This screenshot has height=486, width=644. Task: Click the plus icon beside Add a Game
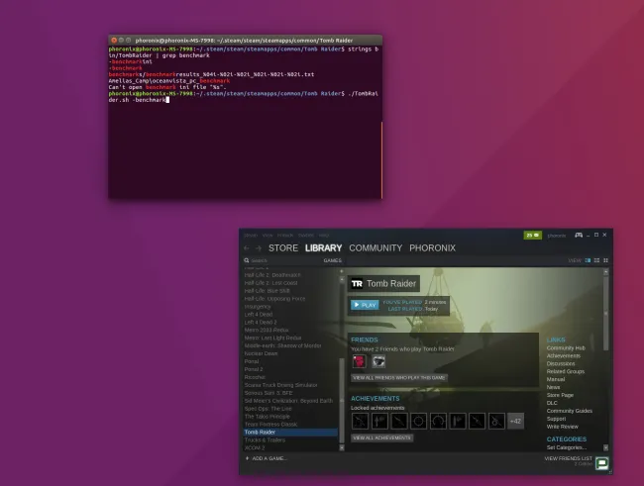pyautogui.click(x=247, y=458)
